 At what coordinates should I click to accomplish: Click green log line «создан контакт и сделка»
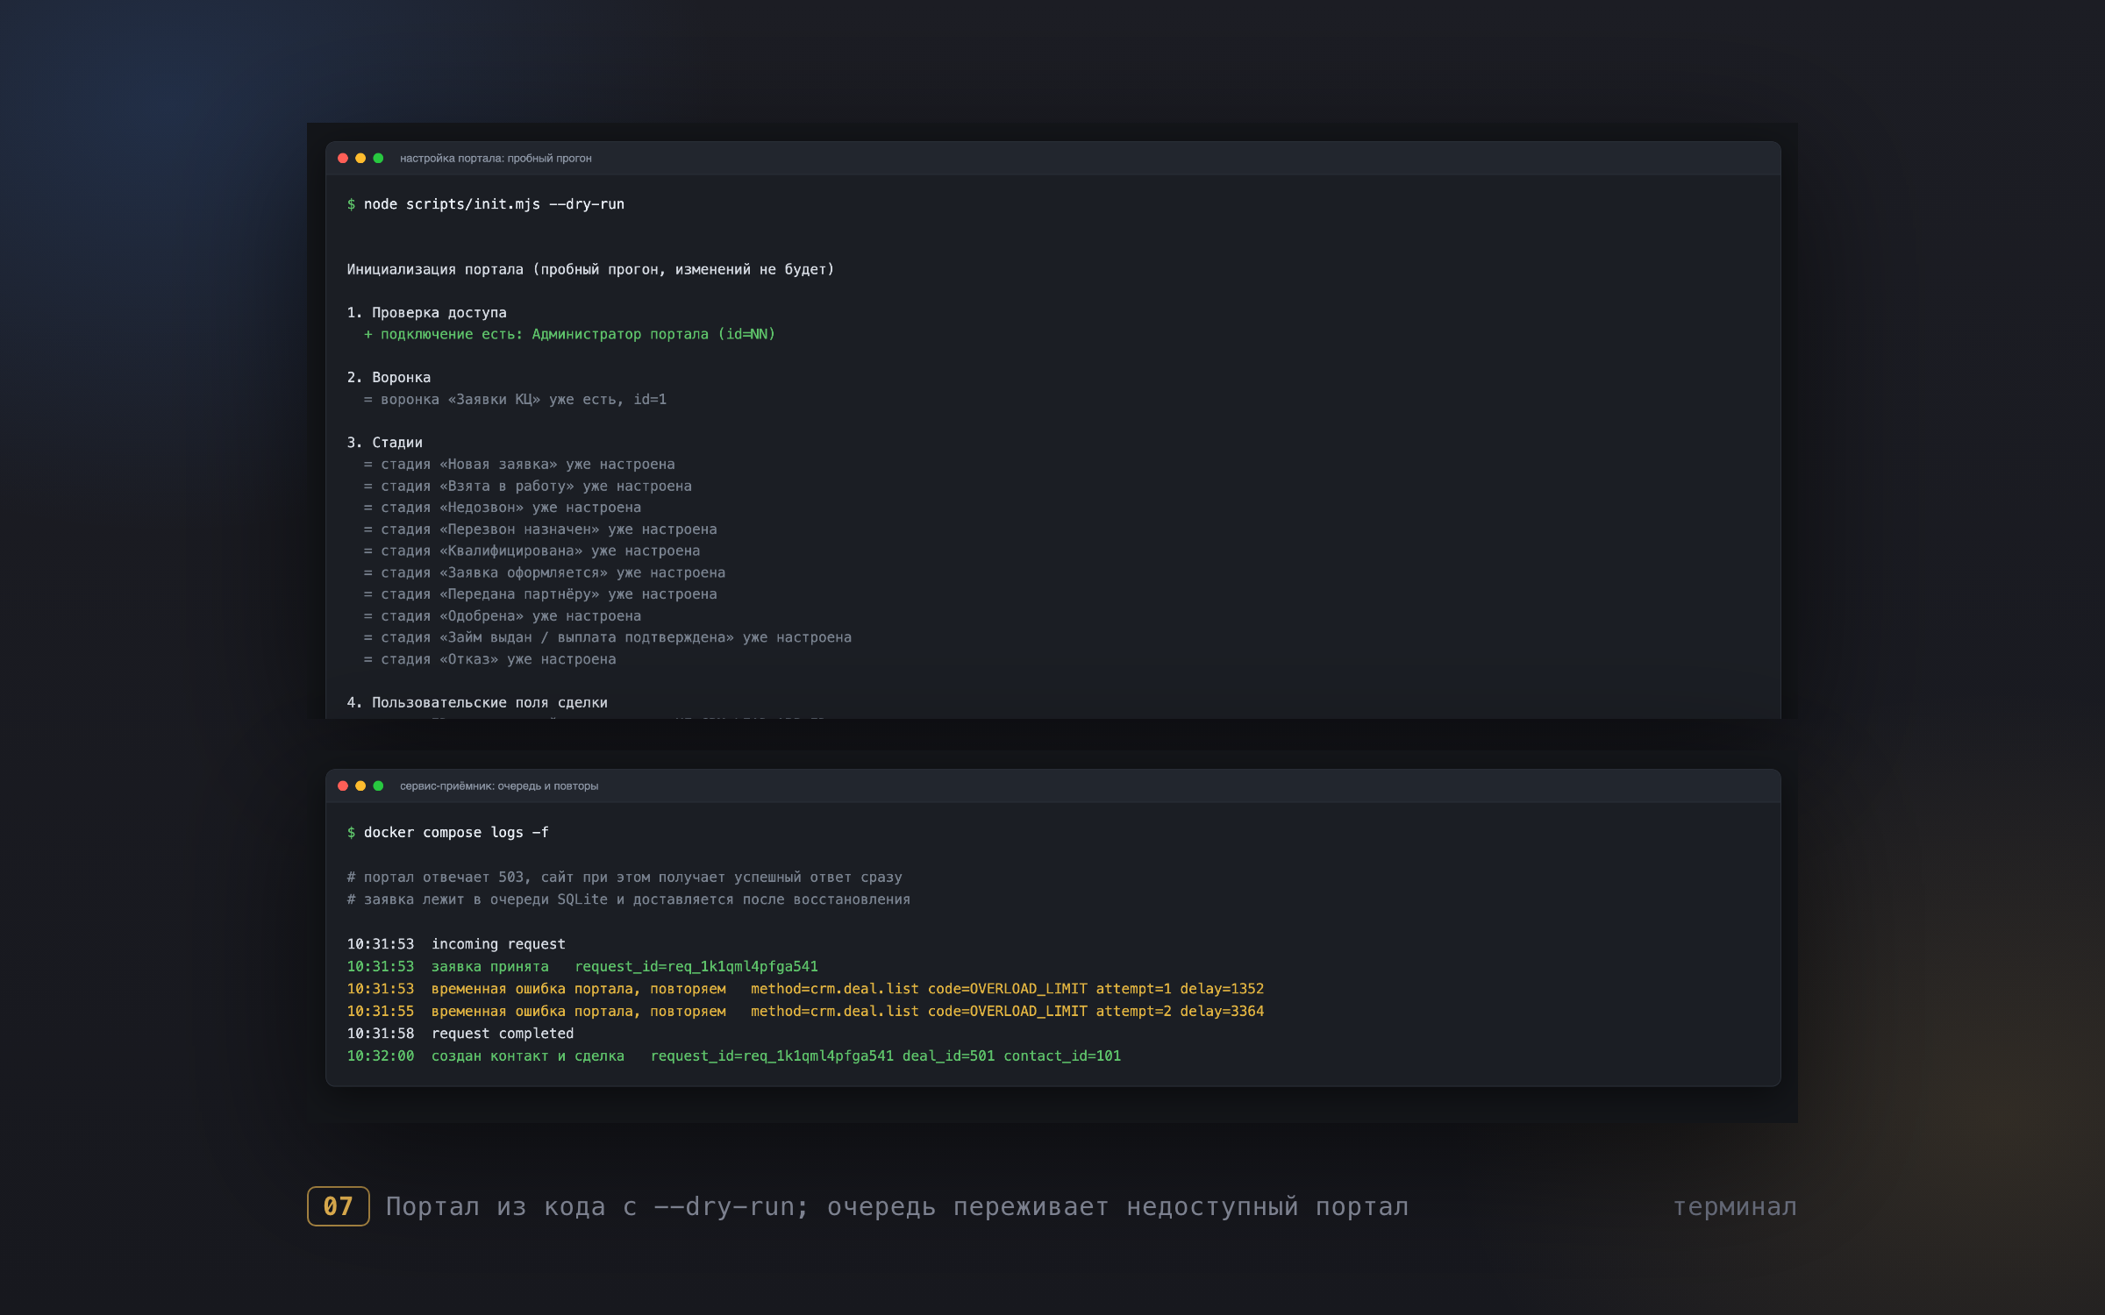point(734,1056)
